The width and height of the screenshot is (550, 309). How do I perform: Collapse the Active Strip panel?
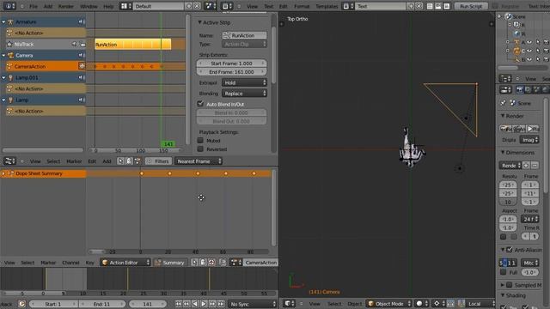(199, 22)
